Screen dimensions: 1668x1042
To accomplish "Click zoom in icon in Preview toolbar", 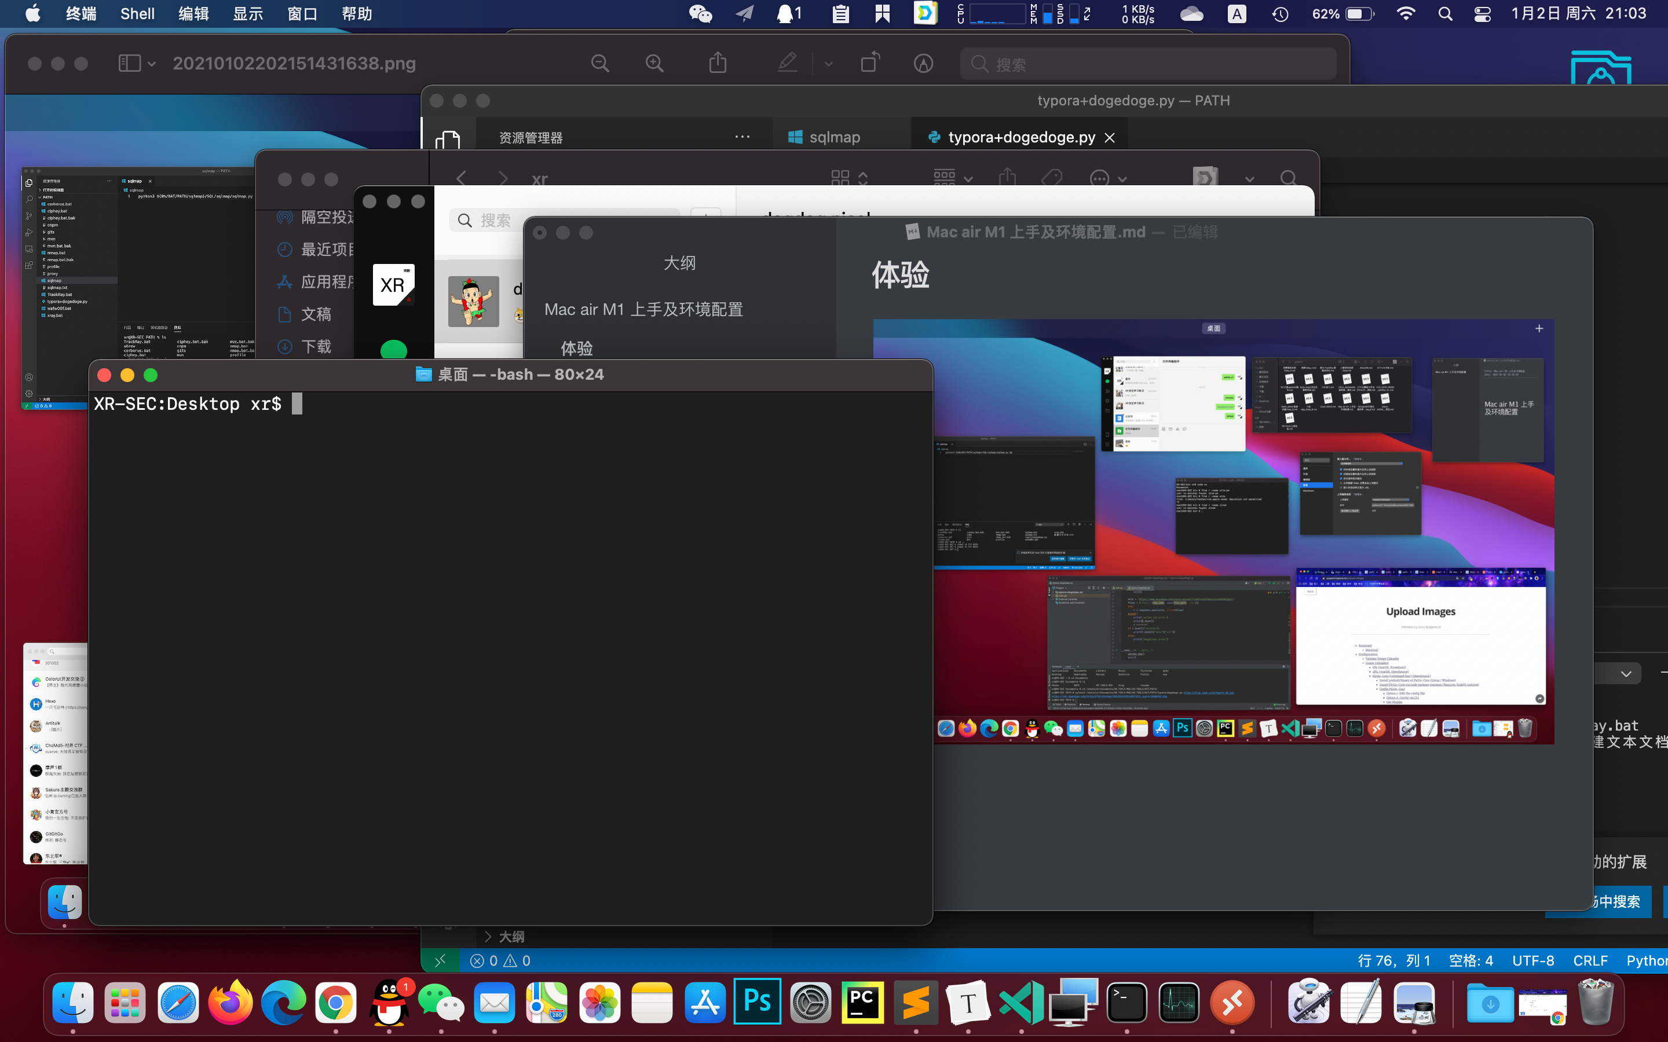I will 654,64.
